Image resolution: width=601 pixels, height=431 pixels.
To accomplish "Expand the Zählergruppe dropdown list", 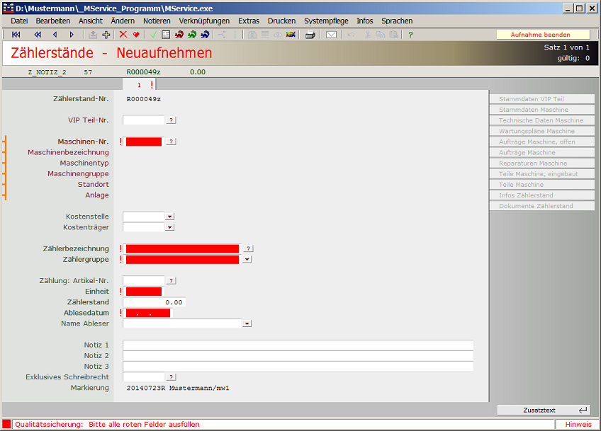I will click(247, 260).
